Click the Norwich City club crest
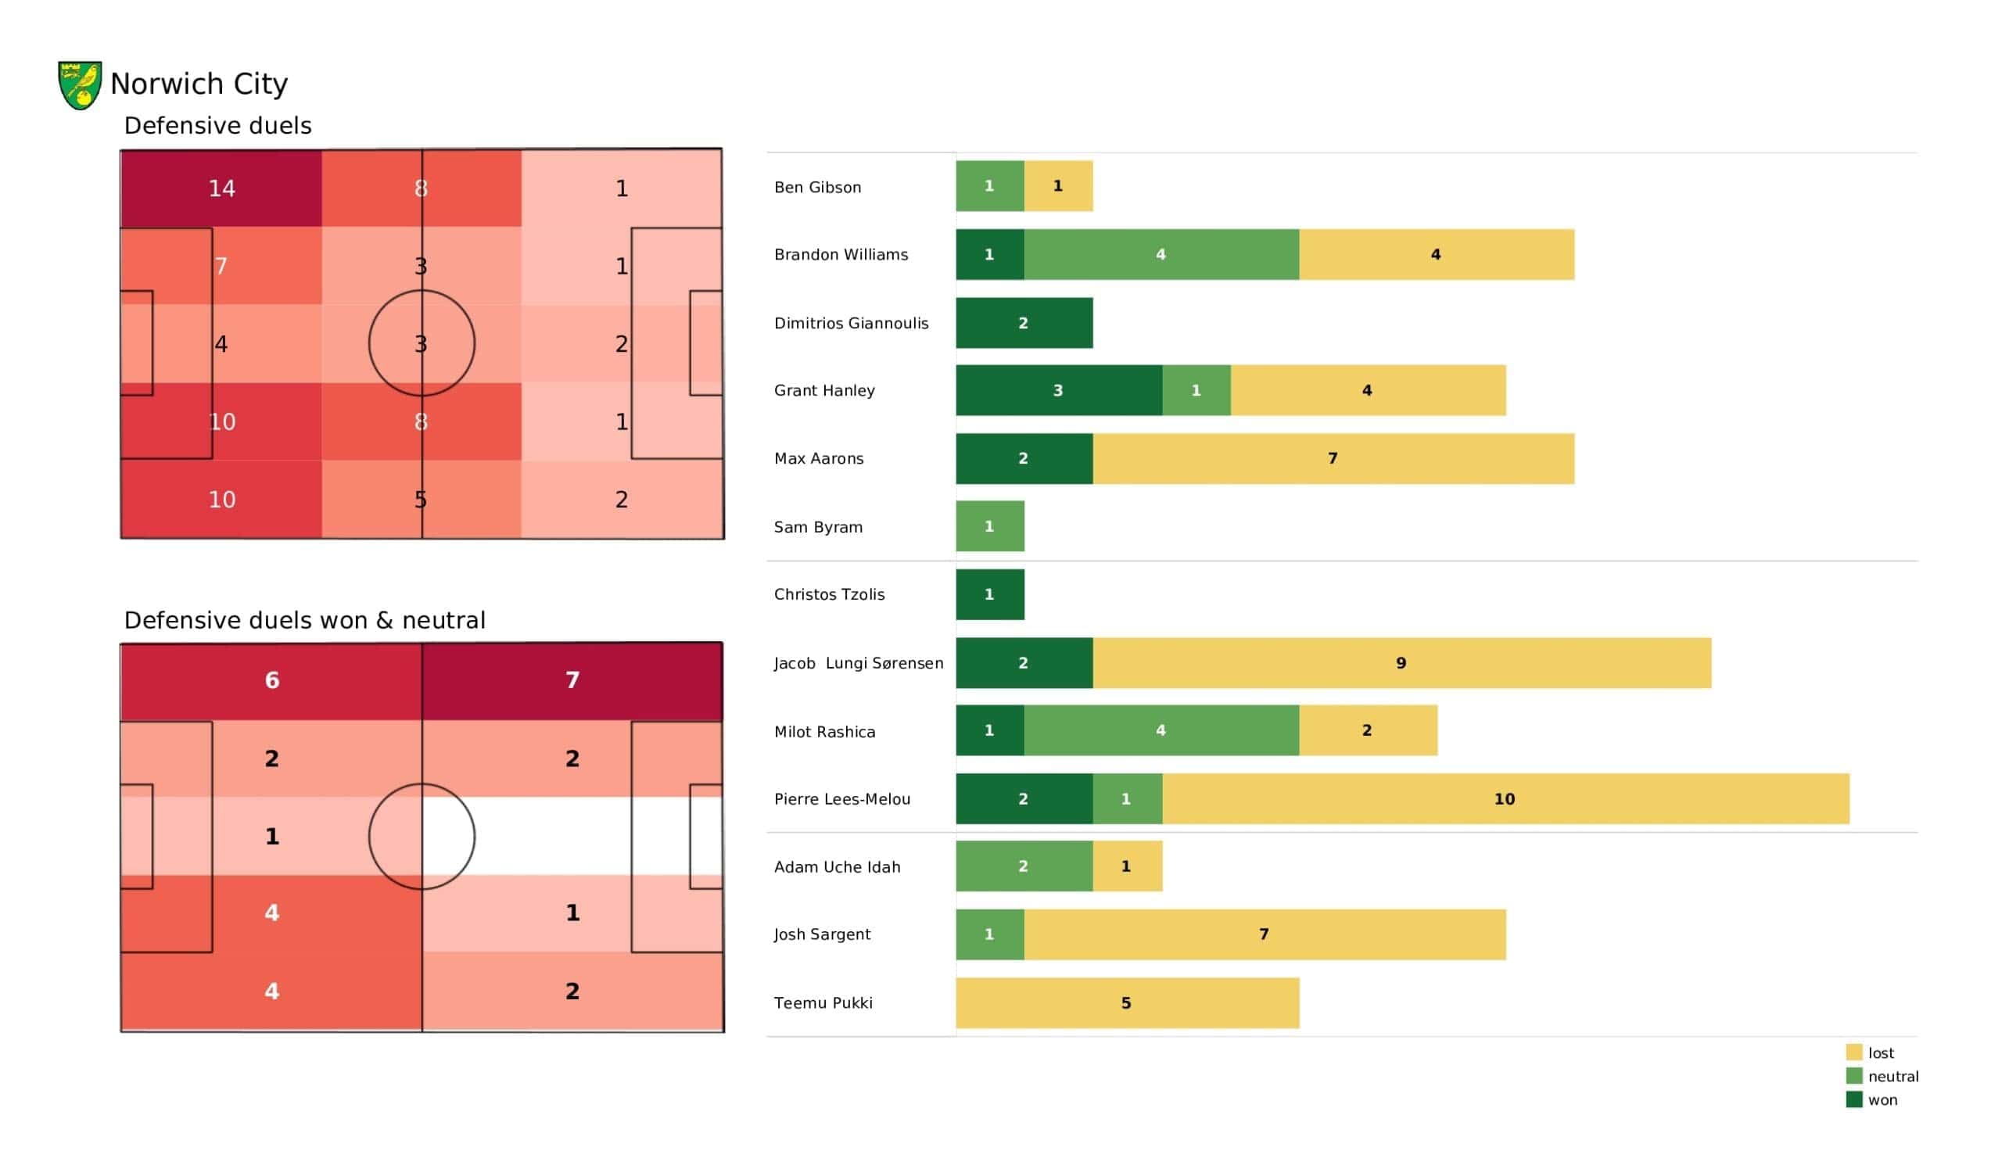Image resolution: width=2002 pixels, height=1176 pixels. (x=80, y=85)
